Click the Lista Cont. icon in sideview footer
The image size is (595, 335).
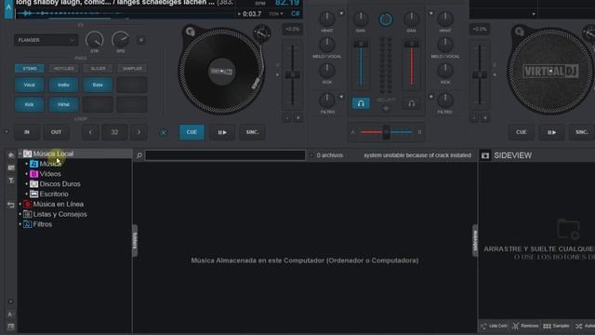pos(483,326)
